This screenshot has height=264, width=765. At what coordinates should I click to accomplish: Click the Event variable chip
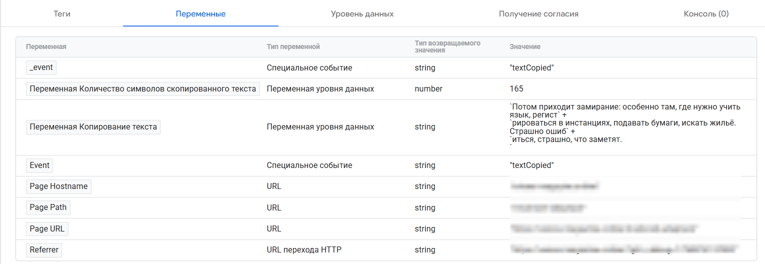pyautogui.click(x=39, y=165)
